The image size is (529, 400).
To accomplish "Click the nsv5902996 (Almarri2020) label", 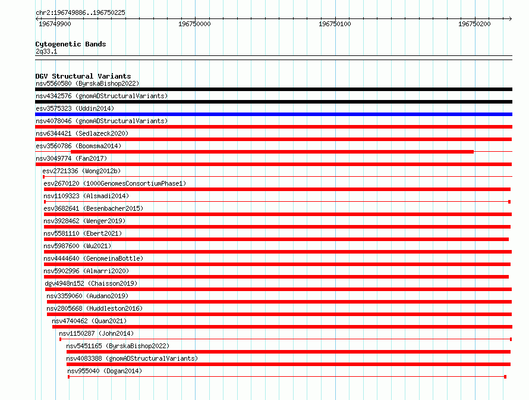I will (x=86, y=271).
